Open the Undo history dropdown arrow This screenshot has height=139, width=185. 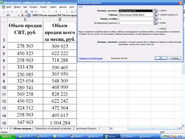(46, 11)
